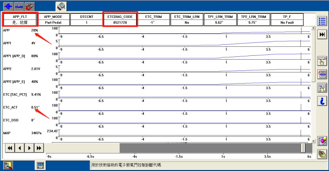This screenshot has height=171, width=329.
Task: Click the APP2 value 2.01V
Action: point(36,69)
